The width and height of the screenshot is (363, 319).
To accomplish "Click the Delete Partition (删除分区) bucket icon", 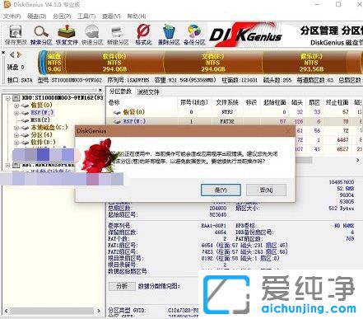I will 169,35.
